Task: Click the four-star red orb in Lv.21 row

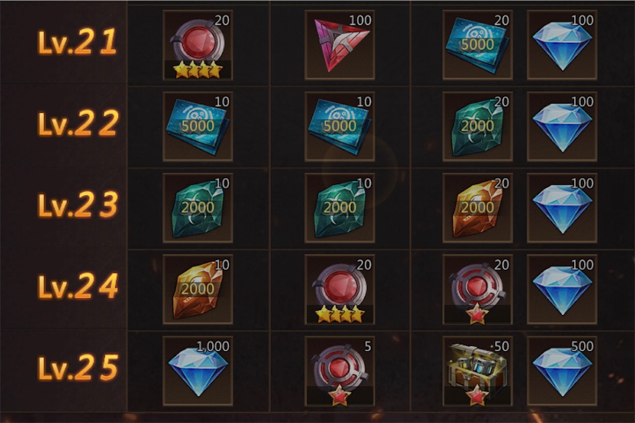Action: click(198, 45)
